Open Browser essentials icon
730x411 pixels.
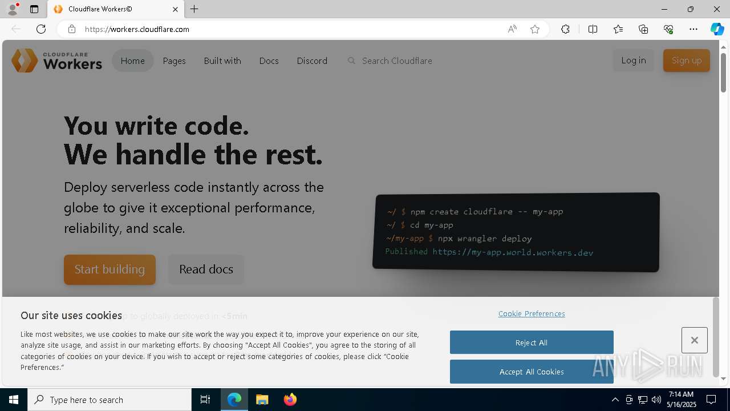click(x=668, y=29)
